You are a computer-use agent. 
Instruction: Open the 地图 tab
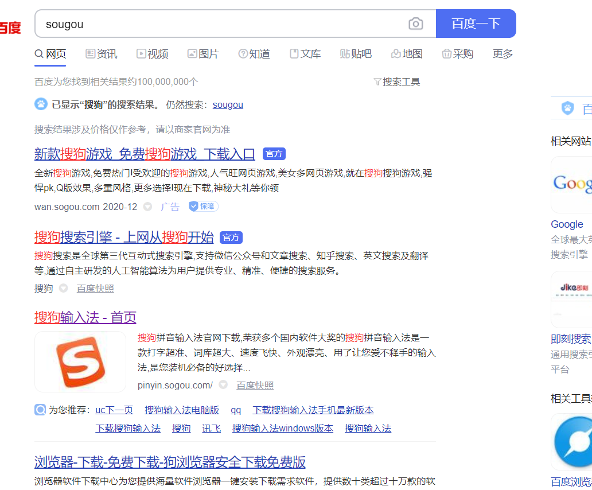[407, 54]
